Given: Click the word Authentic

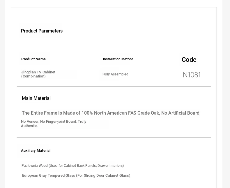Looking at the screenshot, I should click(x=30, y=126).
